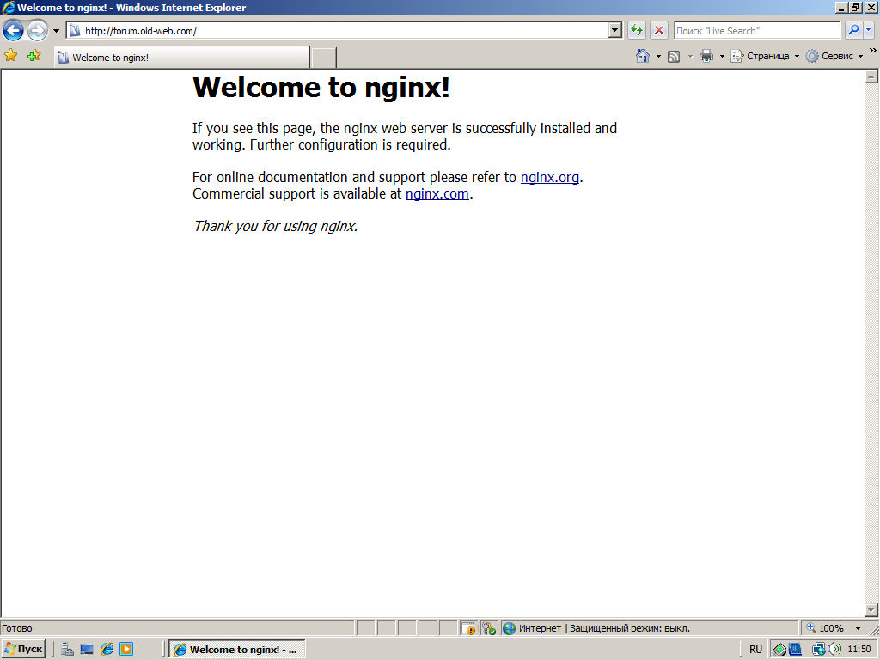Screen dimensions: 880x660
Task: Open the Страница menu
Action: (x=767, y=56)
